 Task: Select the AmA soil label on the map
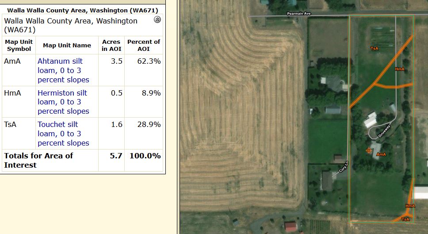[x=381, y=154]
